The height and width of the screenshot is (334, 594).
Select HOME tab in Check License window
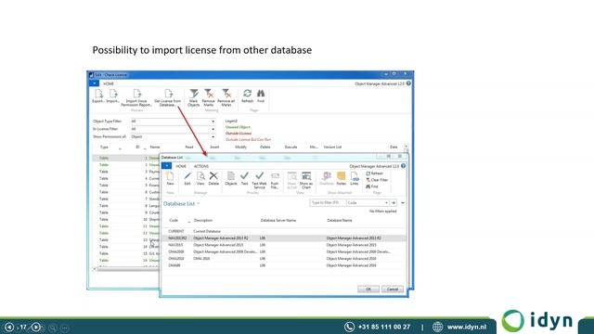click(109, 83)
